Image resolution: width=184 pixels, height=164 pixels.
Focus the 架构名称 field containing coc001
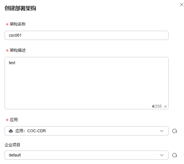tap(87, 35)
